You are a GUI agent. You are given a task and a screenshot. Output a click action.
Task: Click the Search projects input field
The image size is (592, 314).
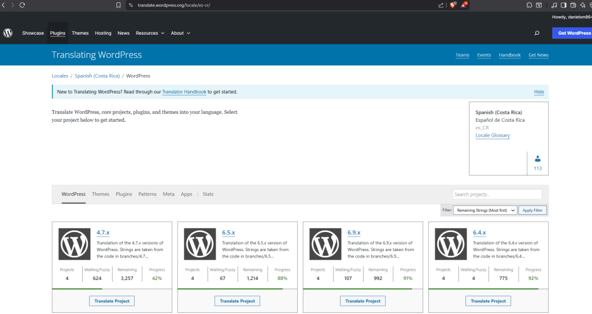[x=497, y=195]
